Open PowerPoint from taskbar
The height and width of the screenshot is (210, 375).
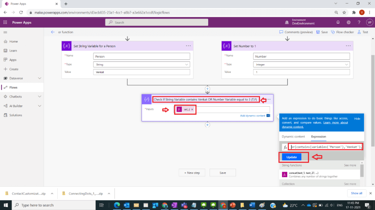tap(232, 205)
